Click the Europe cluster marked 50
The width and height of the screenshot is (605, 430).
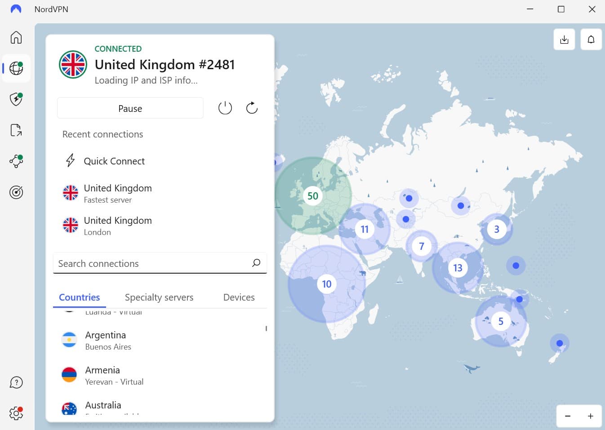coord(313,196)
